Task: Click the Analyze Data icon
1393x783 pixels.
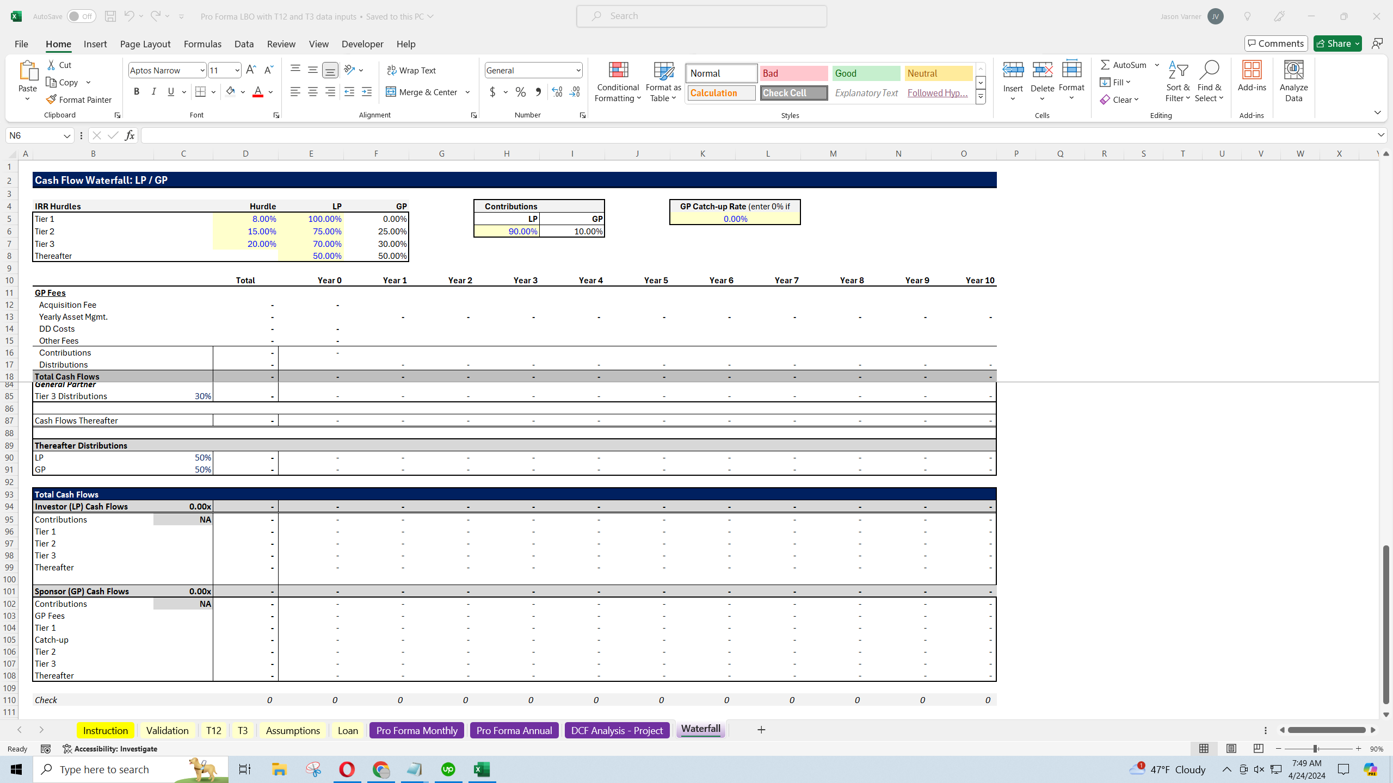Action: [x=1293, y=82]
